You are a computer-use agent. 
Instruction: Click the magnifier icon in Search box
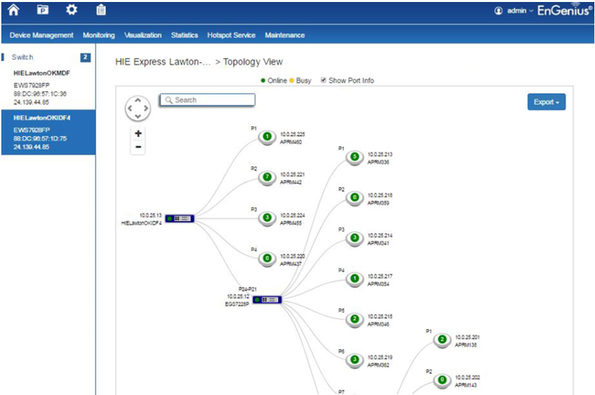[169, 100]
